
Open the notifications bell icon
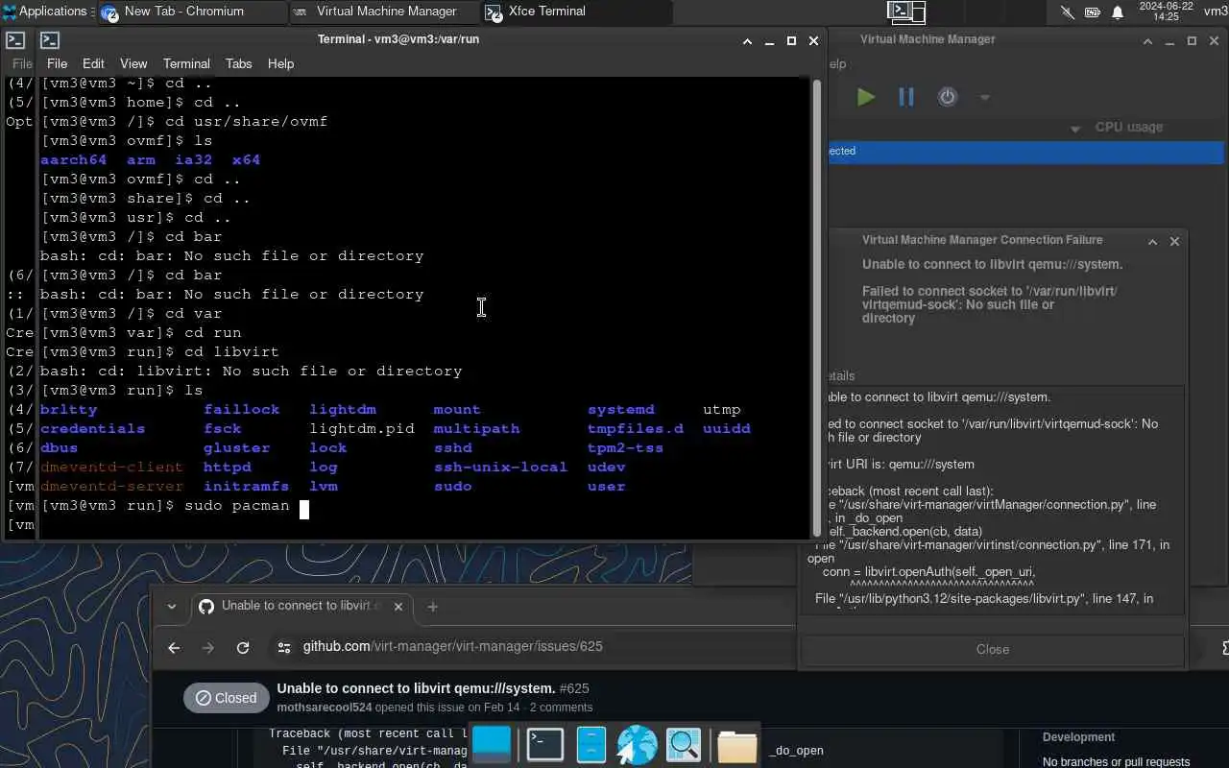point(1118,12)
